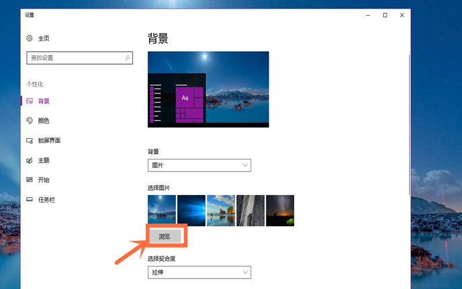Click the 选择图片 label
The width and height of the screenshot is (462, 289).
click(159, 188)
